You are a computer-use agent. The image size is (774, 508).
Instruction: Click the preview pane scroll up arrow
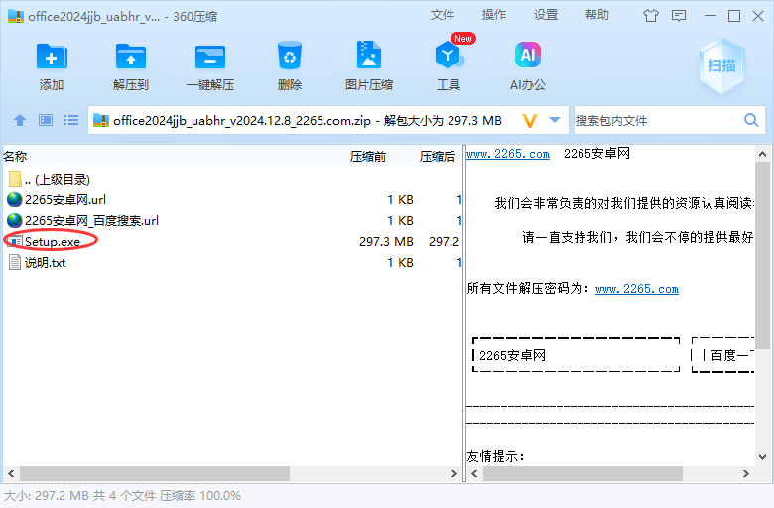pyautogui.click(x=763, y=154)
